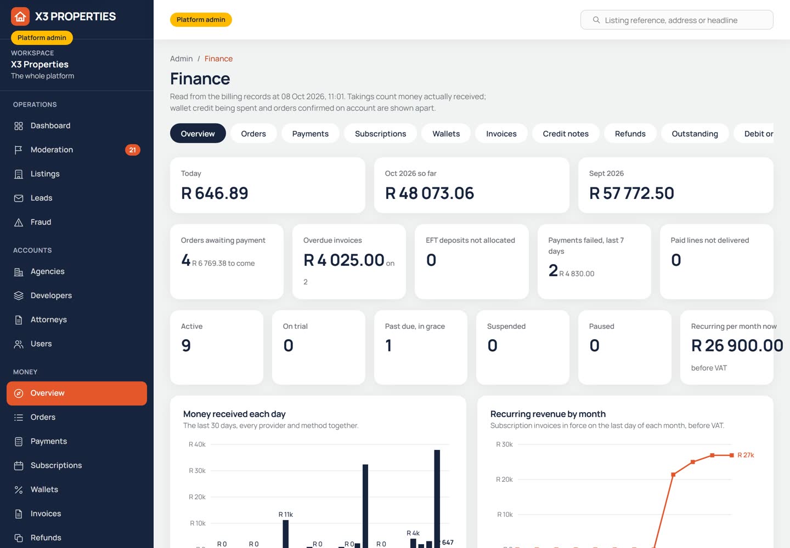Click the Moderation count badge 21

[132, 150]
